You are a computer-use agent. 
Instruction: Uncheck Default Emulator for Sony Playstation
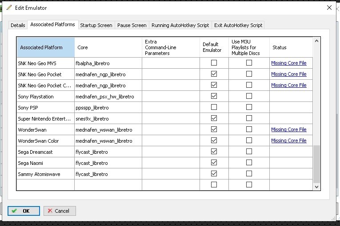tap(214, 96)
